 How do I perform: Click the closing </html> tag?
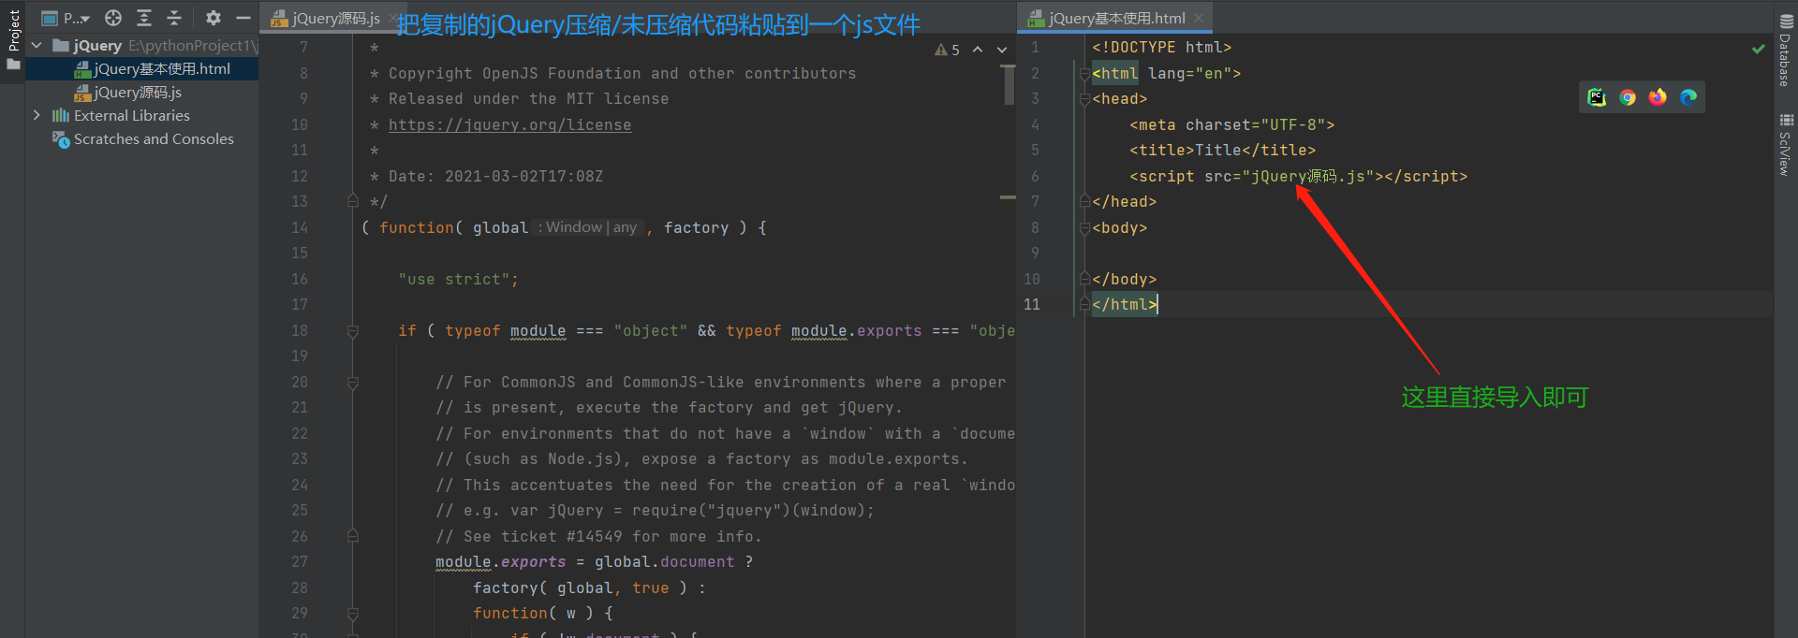coord(1125,304)
